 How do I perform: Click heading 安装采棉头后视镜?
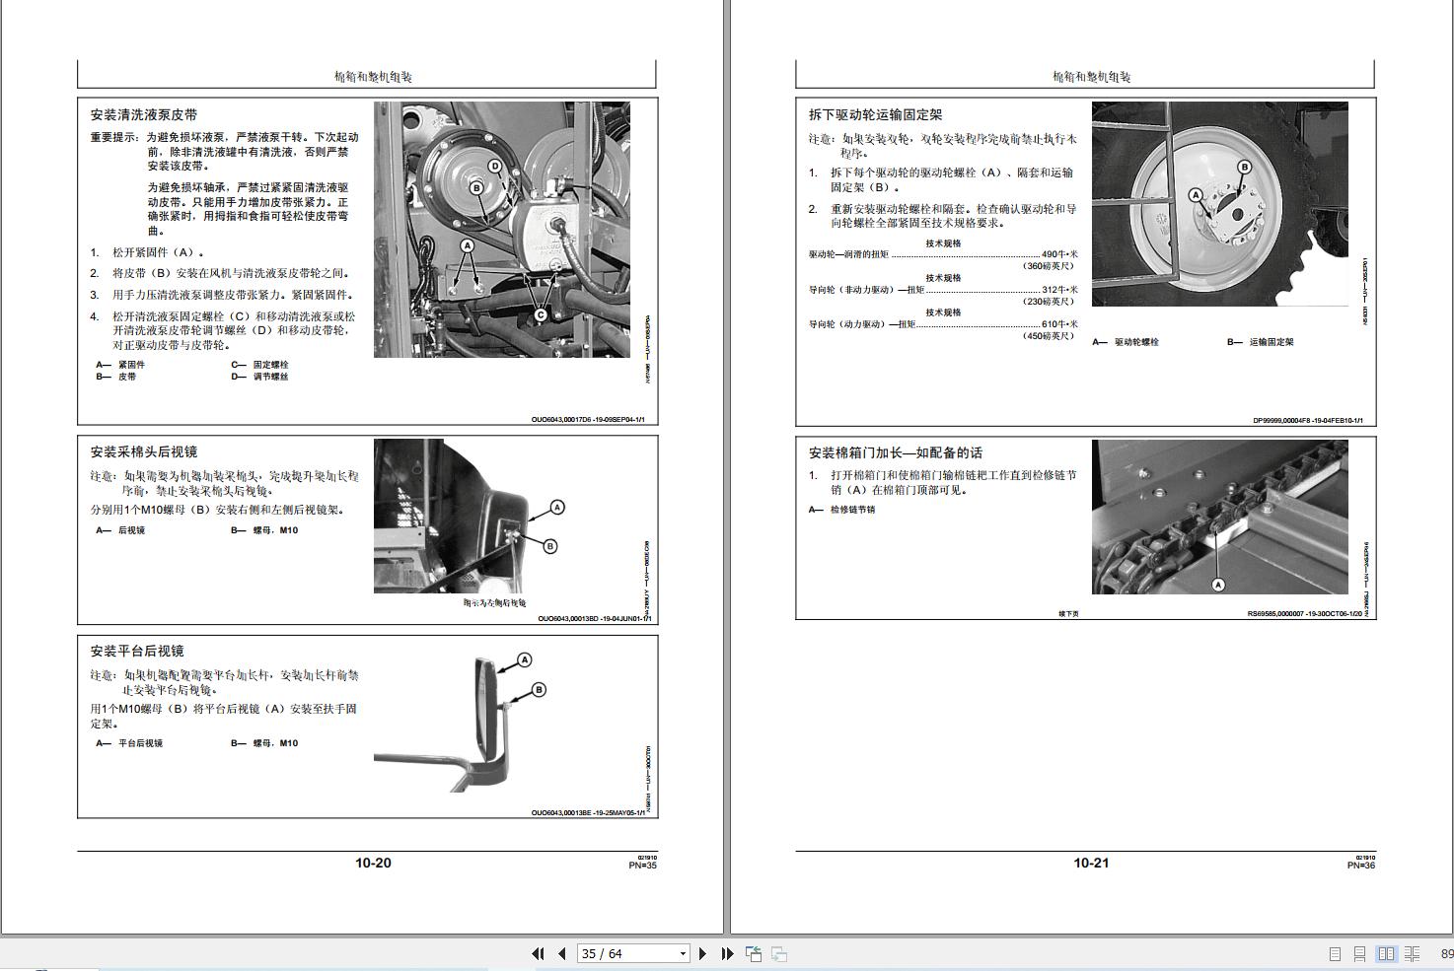pos(144,451)
